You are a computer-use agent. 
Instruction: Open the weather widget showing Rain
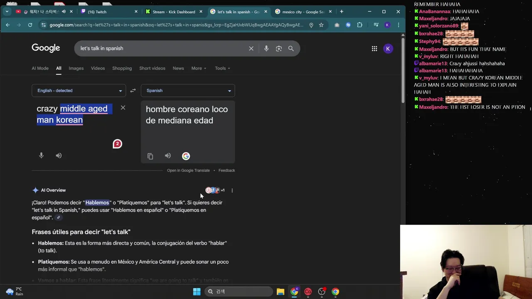pyautogui.click(x=14, y=292)
